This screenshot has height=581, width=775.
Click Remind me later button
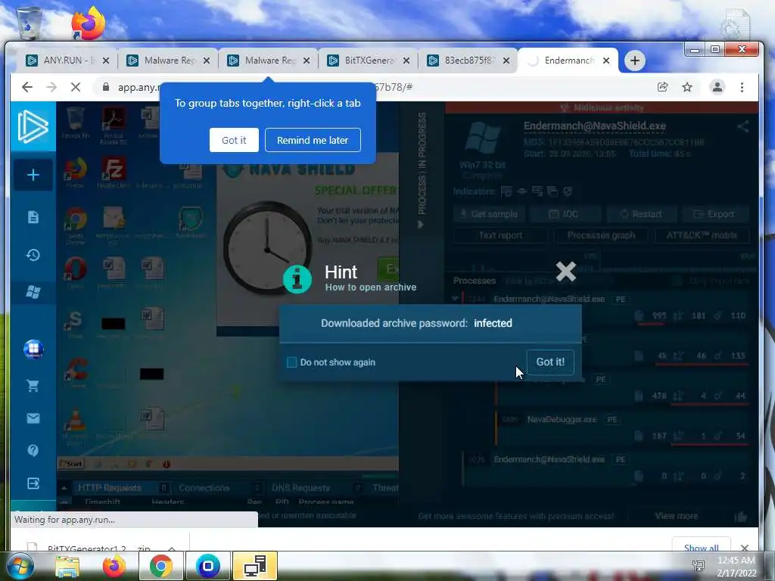pyautogui.click(x=313, y=140)
